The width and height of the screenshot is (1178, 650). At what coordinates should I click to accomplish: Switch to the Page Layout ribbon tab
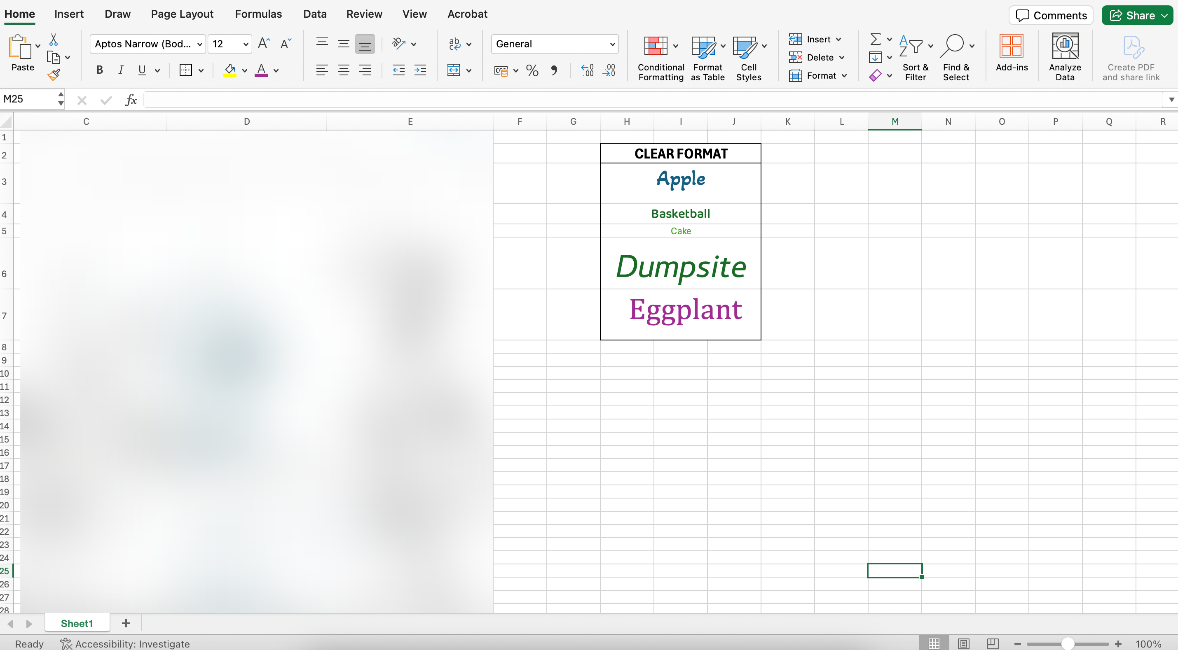[x=182, y=14]
